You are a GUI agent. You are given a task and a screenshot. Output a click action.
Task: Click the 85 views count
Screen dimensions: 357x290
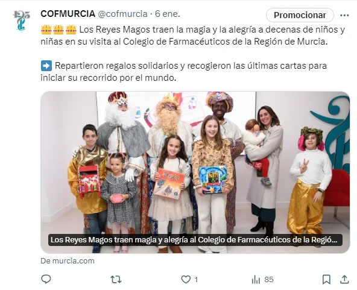click(269, 280)
